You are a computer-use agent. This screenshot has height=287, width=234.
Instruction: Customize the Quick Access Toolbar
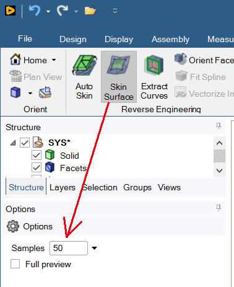click(115, 11)
